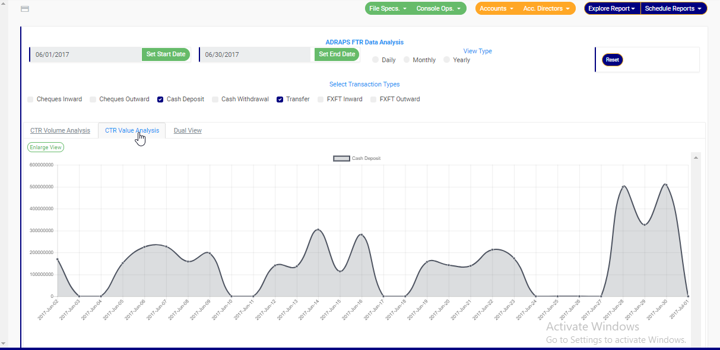This screenshot has width=720, height=350.
Task: Open the File Specs. dropdown
Action: coord(388,9)
